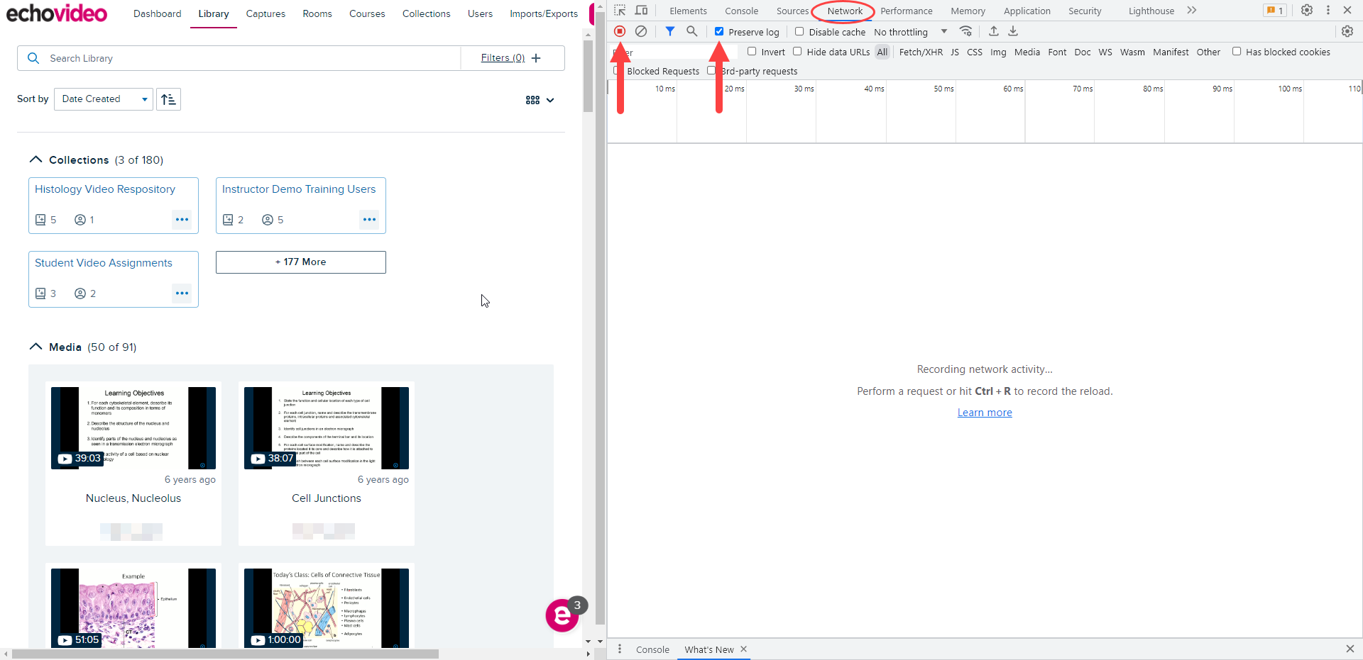This screenshot has height=660, width=1363.
Task: Clear the network log icon
Action: click(641, 31)
